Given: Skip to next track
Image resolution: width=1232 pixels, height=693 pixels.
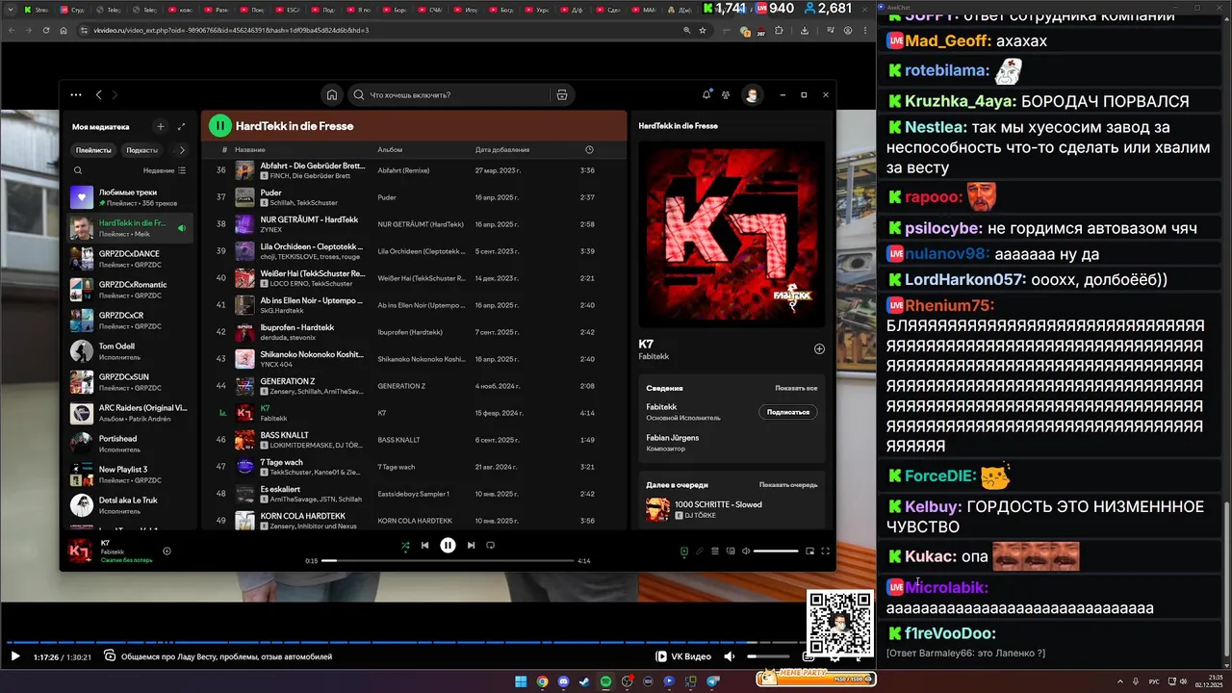Looking at the screenshot, I should click(471, 546).
